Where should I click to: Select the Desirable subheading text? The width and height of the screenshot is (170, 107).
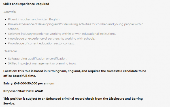10,51
